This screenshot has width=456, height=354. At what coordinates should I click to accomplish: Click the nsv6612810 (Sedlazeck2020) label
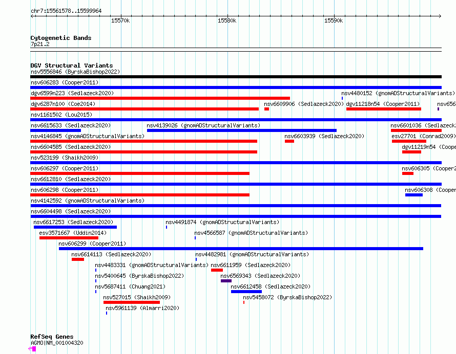(x=71, y=179)
